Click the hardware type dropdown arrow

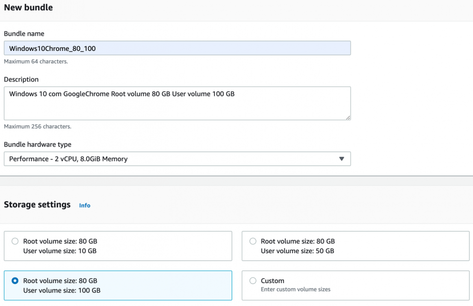pos(341,159)
